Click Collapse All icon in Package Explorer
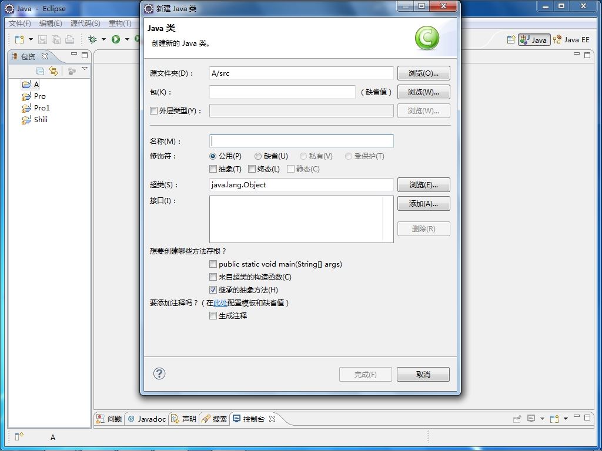602x451 pixels. click(x=40, y=71)
